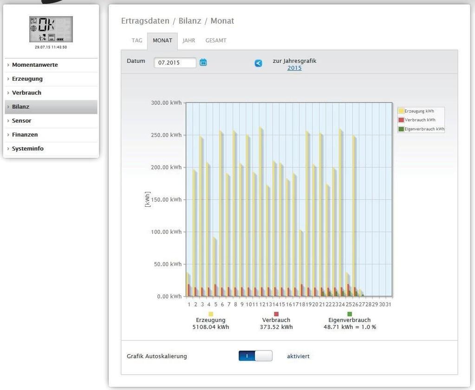This screenshot has height=390, width=475.
Task: Click the yellow Erzeugung kWh legend swatch
Action: [x=401, y=111]
